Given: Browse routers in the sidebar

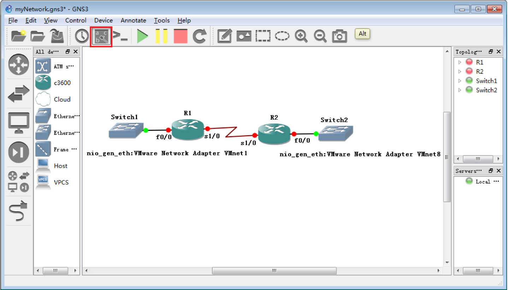Looking at the screenshot, I should click(19, 65).
